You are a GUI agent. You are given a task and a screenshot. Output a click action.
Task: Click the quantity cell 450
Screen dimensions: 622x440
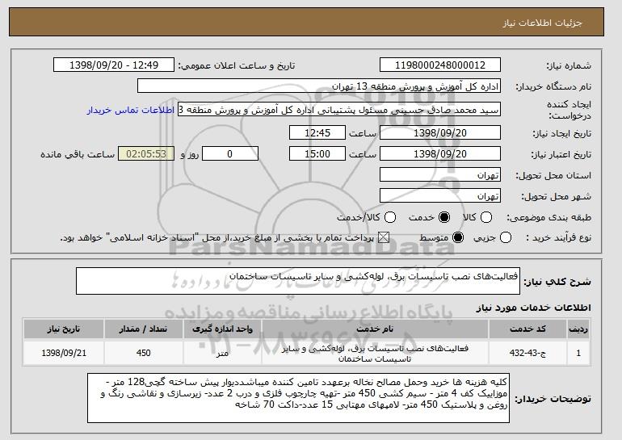tap(143, 353)
